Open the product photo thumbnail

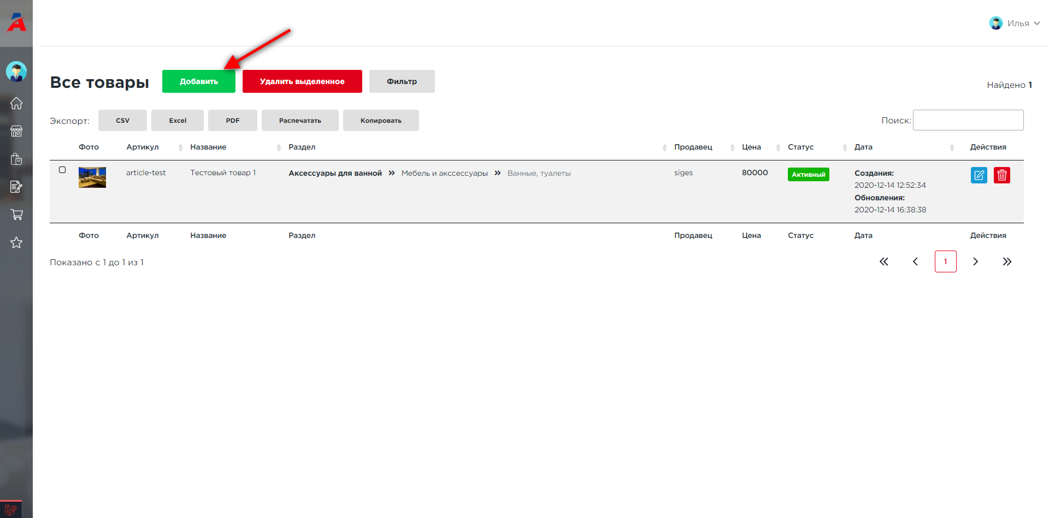[92, 177]
